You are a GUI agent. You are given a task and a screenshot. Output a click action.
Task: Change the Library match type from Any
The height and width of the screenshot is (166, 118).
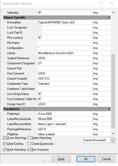pos(101,53)
